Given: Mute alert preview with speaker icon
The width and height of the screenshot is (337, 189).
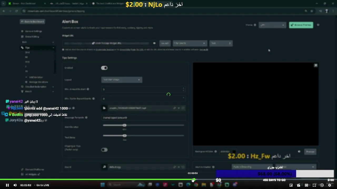Looking at the screenshot, I should (x=299, y=152).
